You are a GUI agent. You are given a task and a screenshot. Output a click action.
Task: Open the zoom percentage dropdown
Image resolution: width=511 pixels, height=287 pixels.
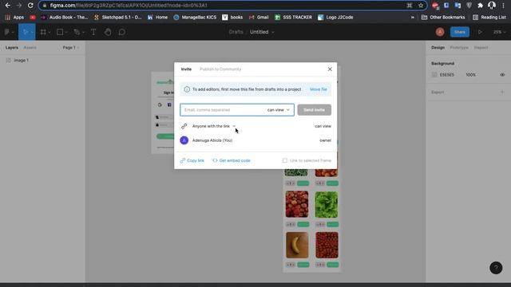point(499,32)
